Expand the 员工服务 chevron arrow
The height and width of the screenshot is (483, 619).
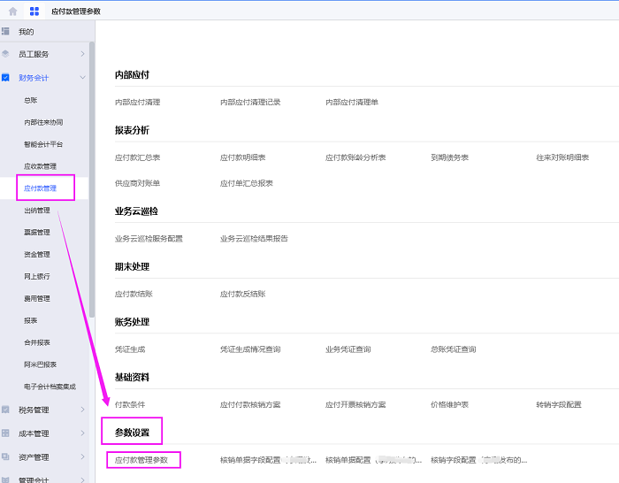pyautogui.click(x=82, y=54)
